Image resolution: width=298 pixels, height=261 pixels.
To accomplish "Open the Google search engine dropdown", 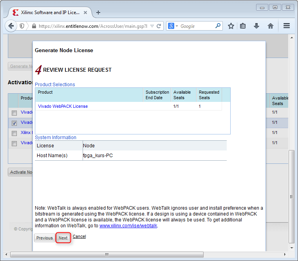I will [173, 26].
